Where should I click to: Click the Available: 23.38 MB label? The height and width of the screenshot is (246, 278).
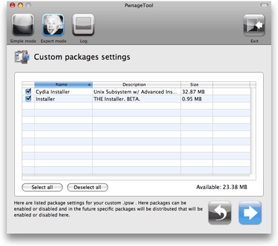tap(222, 187)
